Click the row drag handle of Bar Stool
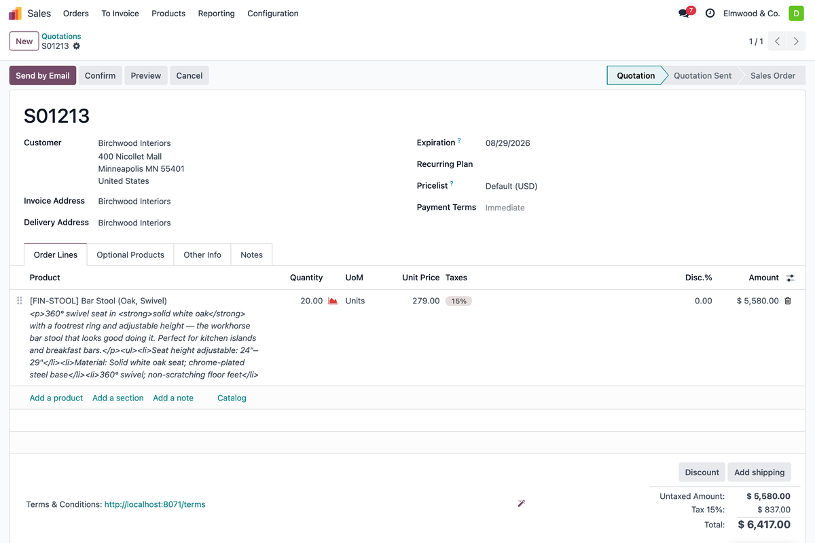 [x=20, y=301]
